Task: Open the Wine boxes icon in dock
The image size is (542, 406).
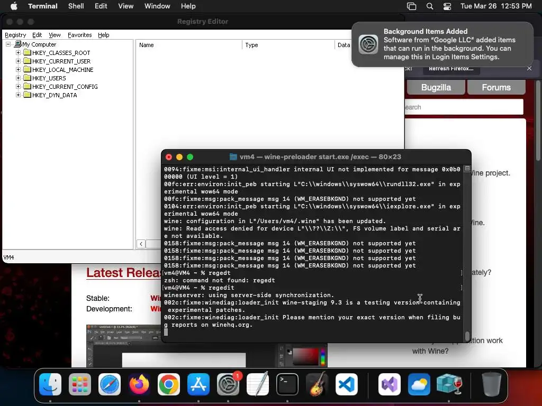Action: click(449, 384)
